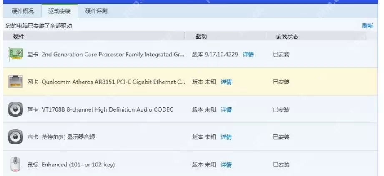
Task: Click 已安装 status in the 网卡 row
Action: [x=281, y=82]
